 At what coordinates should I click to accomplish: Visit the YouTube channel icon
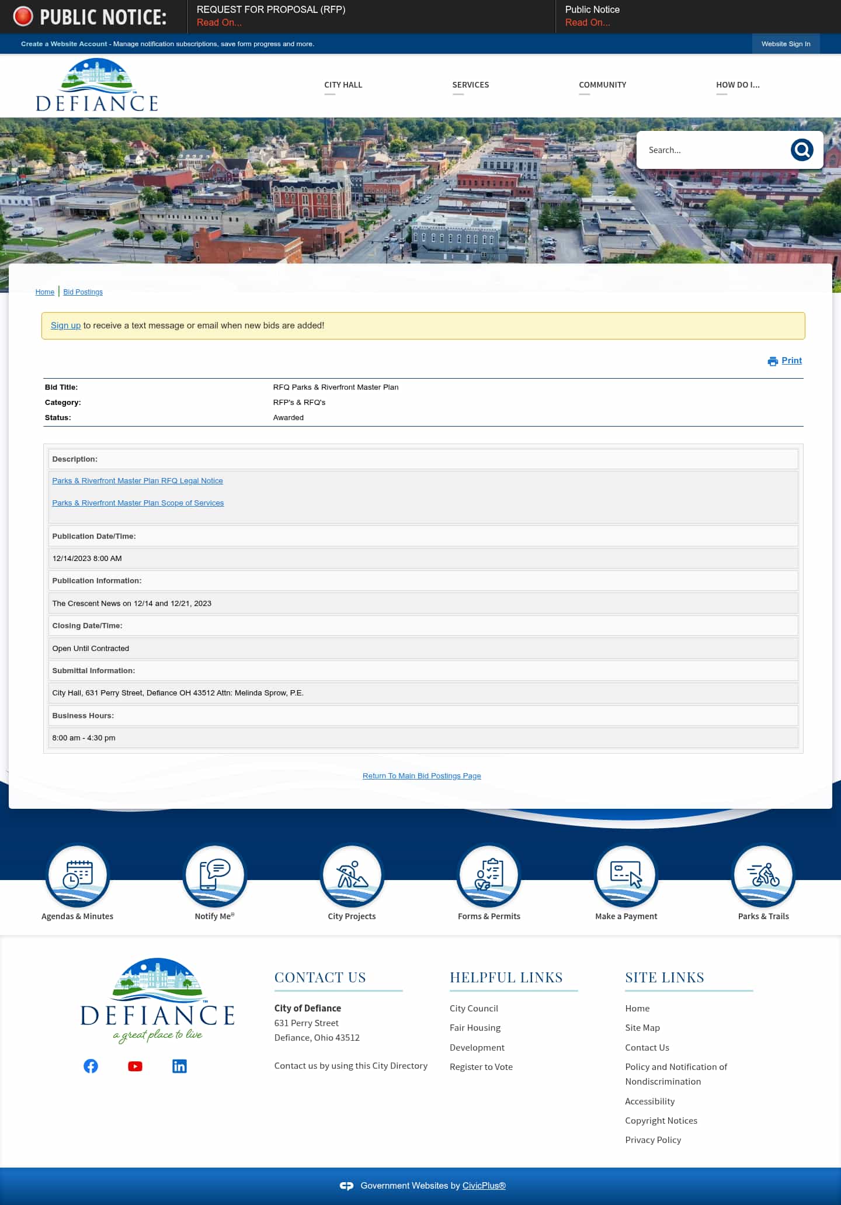[x=135, y=1066]
